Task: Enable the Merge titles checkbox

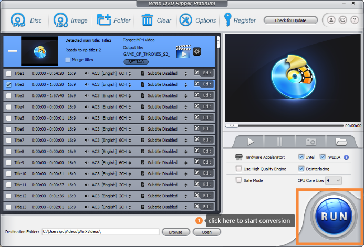Action: [x=68, y=60]
